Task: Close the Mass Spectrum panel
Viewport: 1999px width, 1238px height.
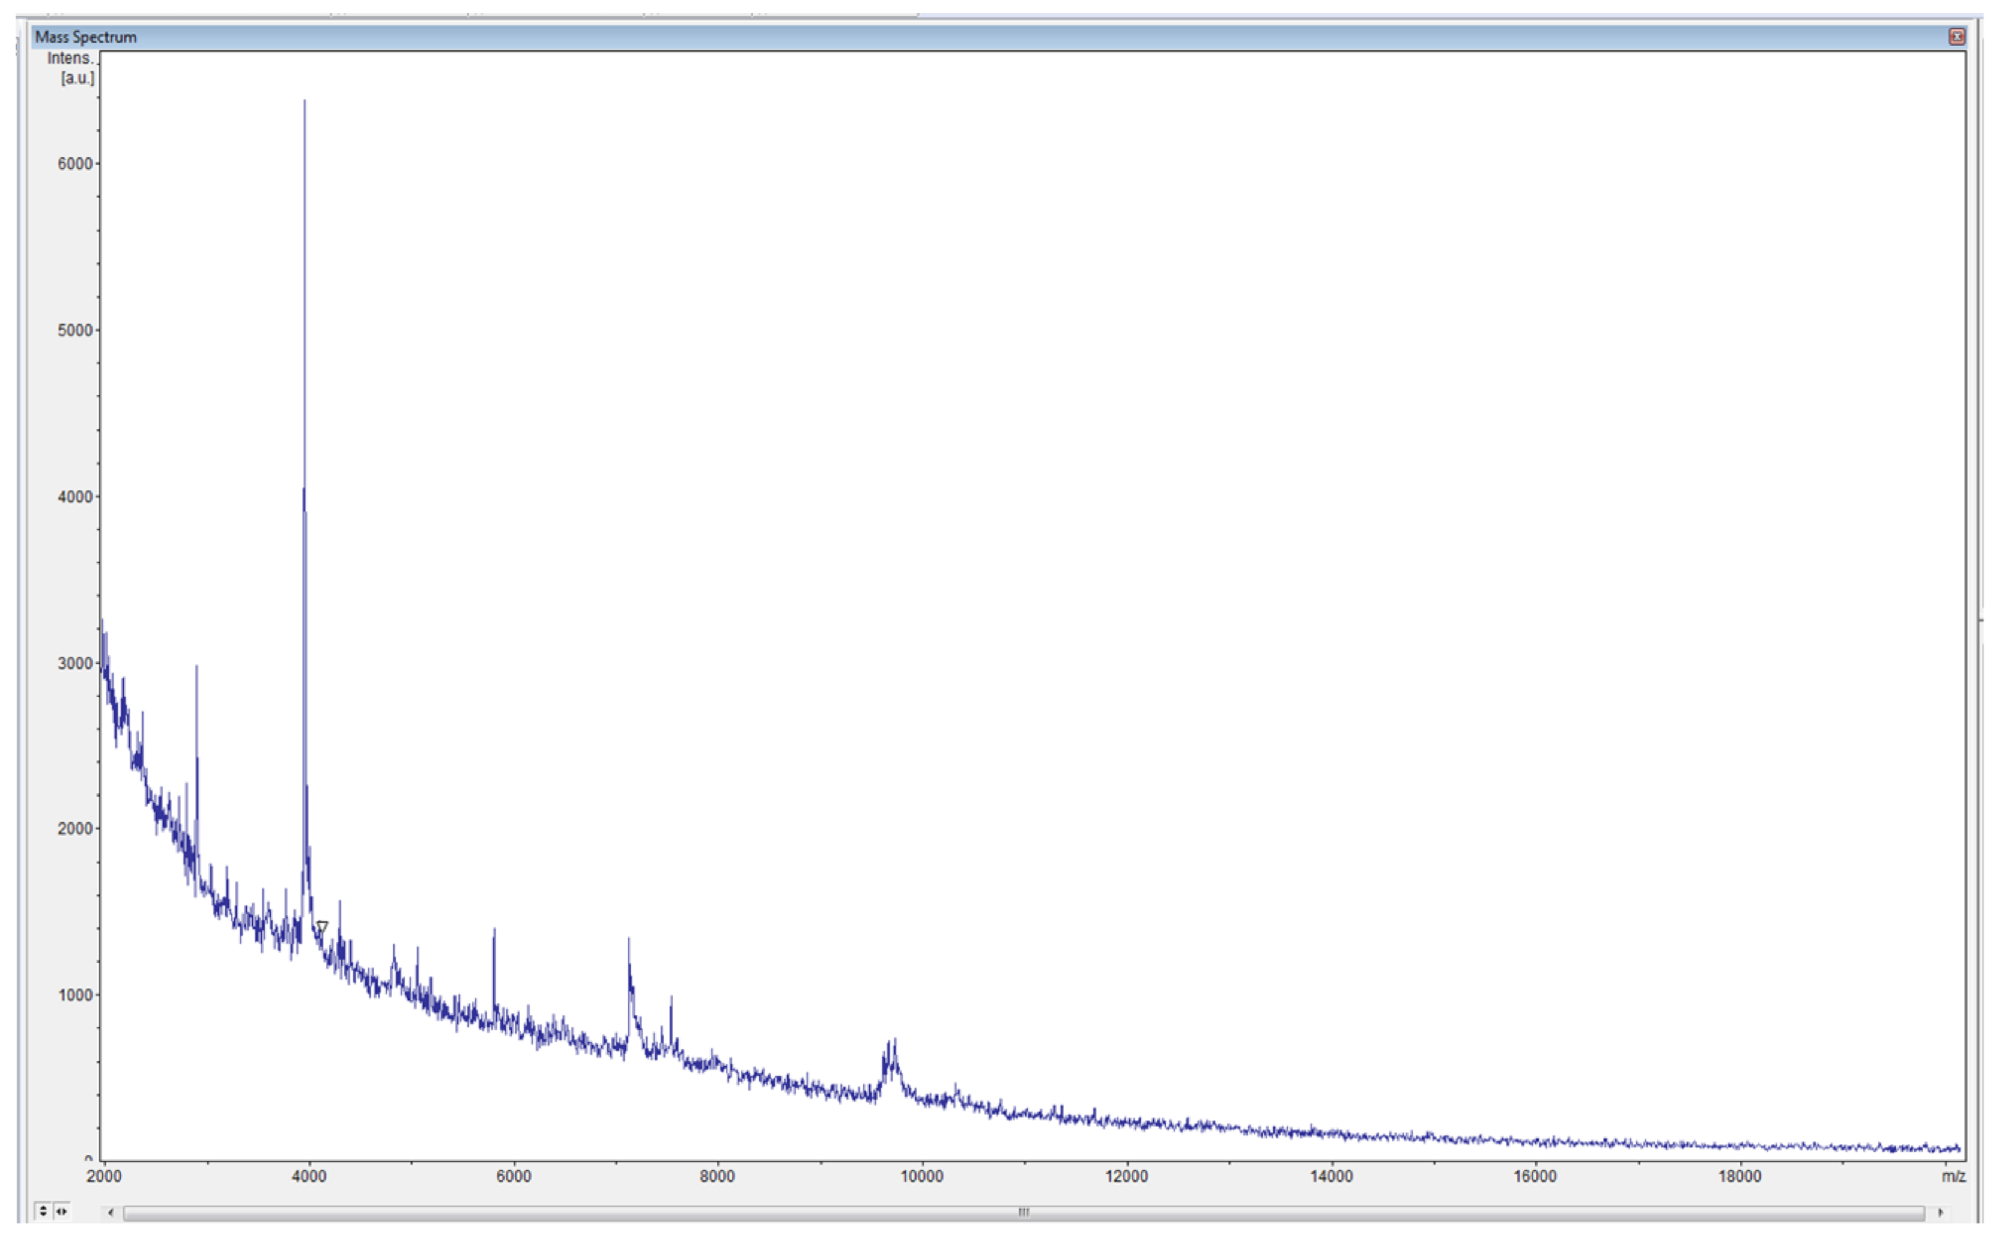Action: (x=1956, y=37)
